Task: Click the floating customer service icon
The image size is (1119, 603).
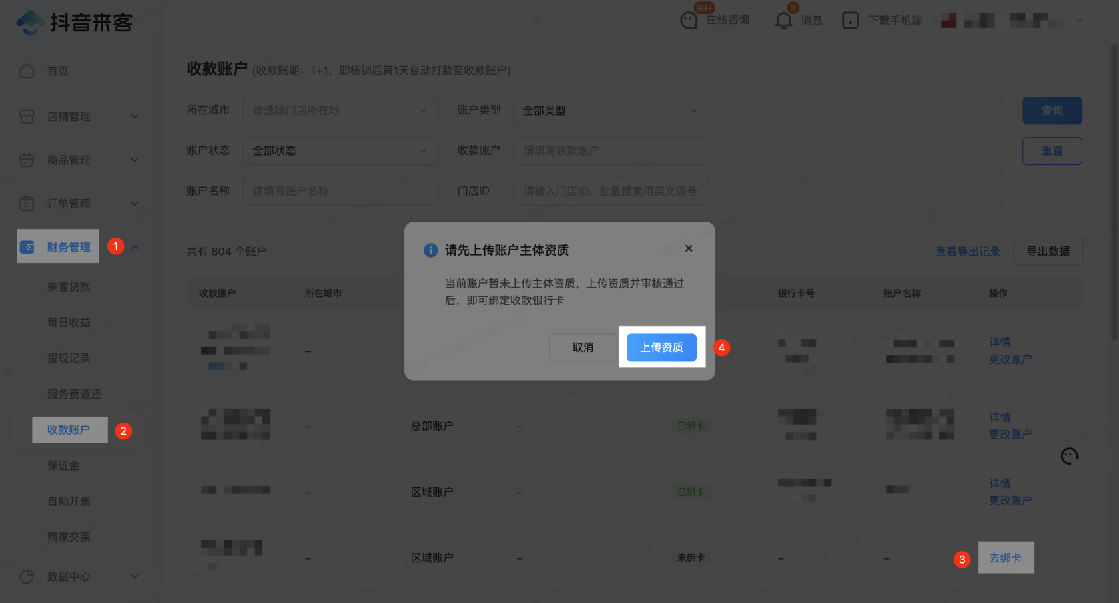Action: click(x=1069, y=456)
